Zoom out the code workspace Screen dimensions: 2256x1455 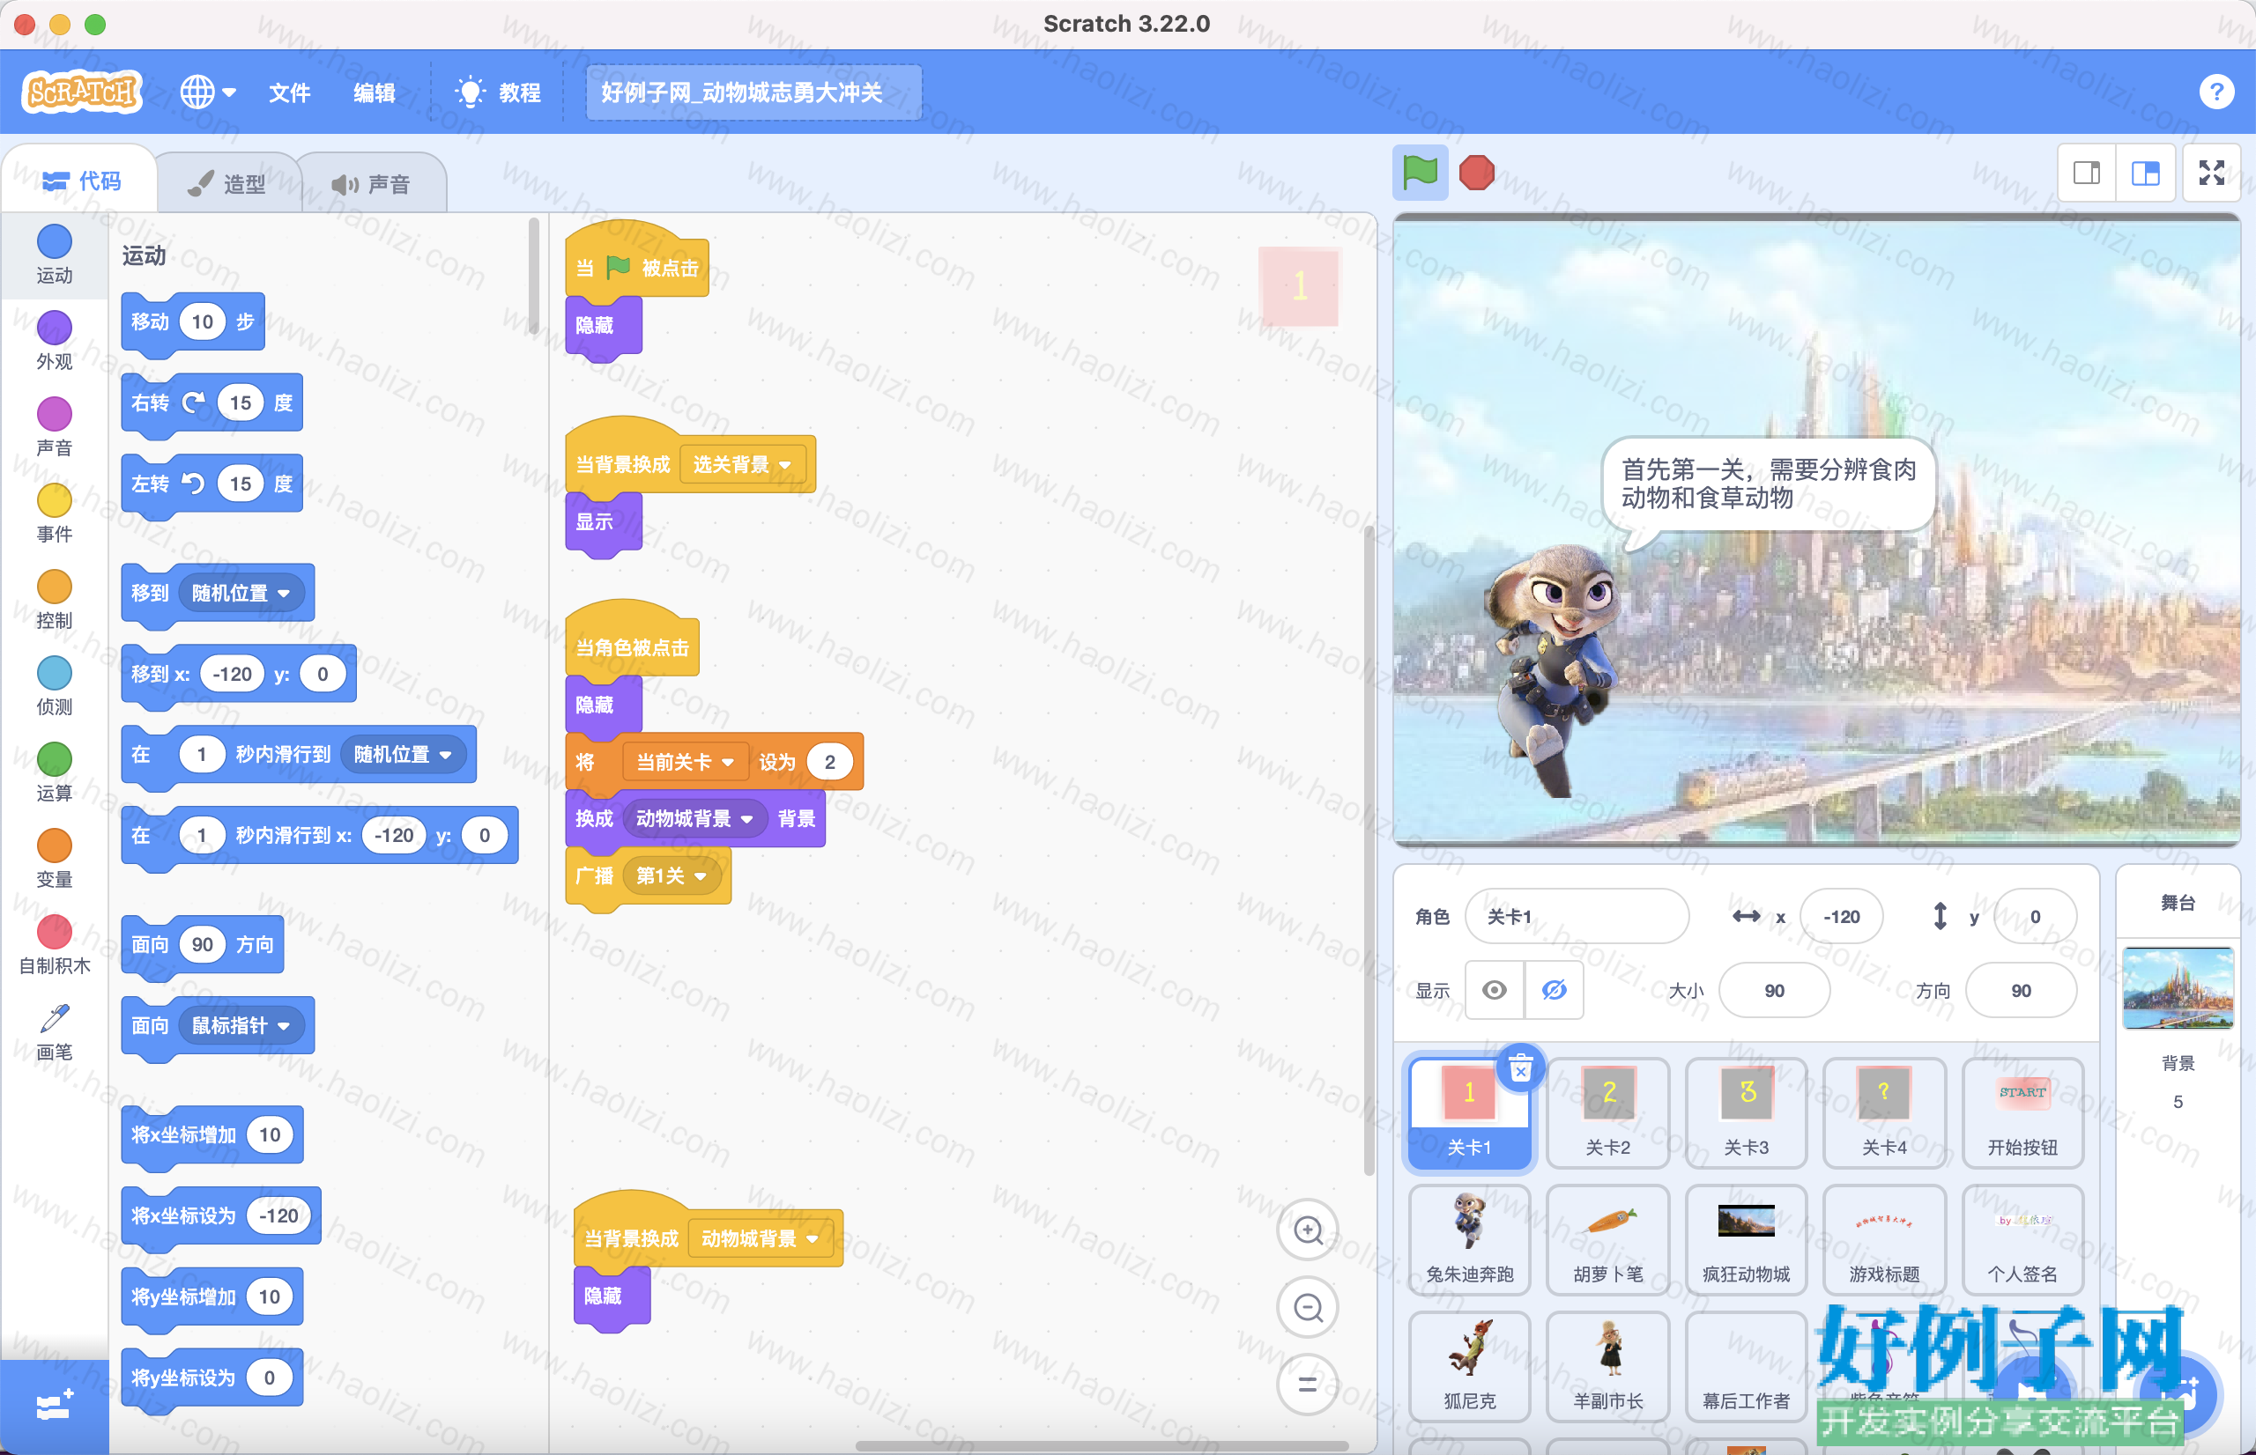pyautogui.click(x=1308, y=1308)
